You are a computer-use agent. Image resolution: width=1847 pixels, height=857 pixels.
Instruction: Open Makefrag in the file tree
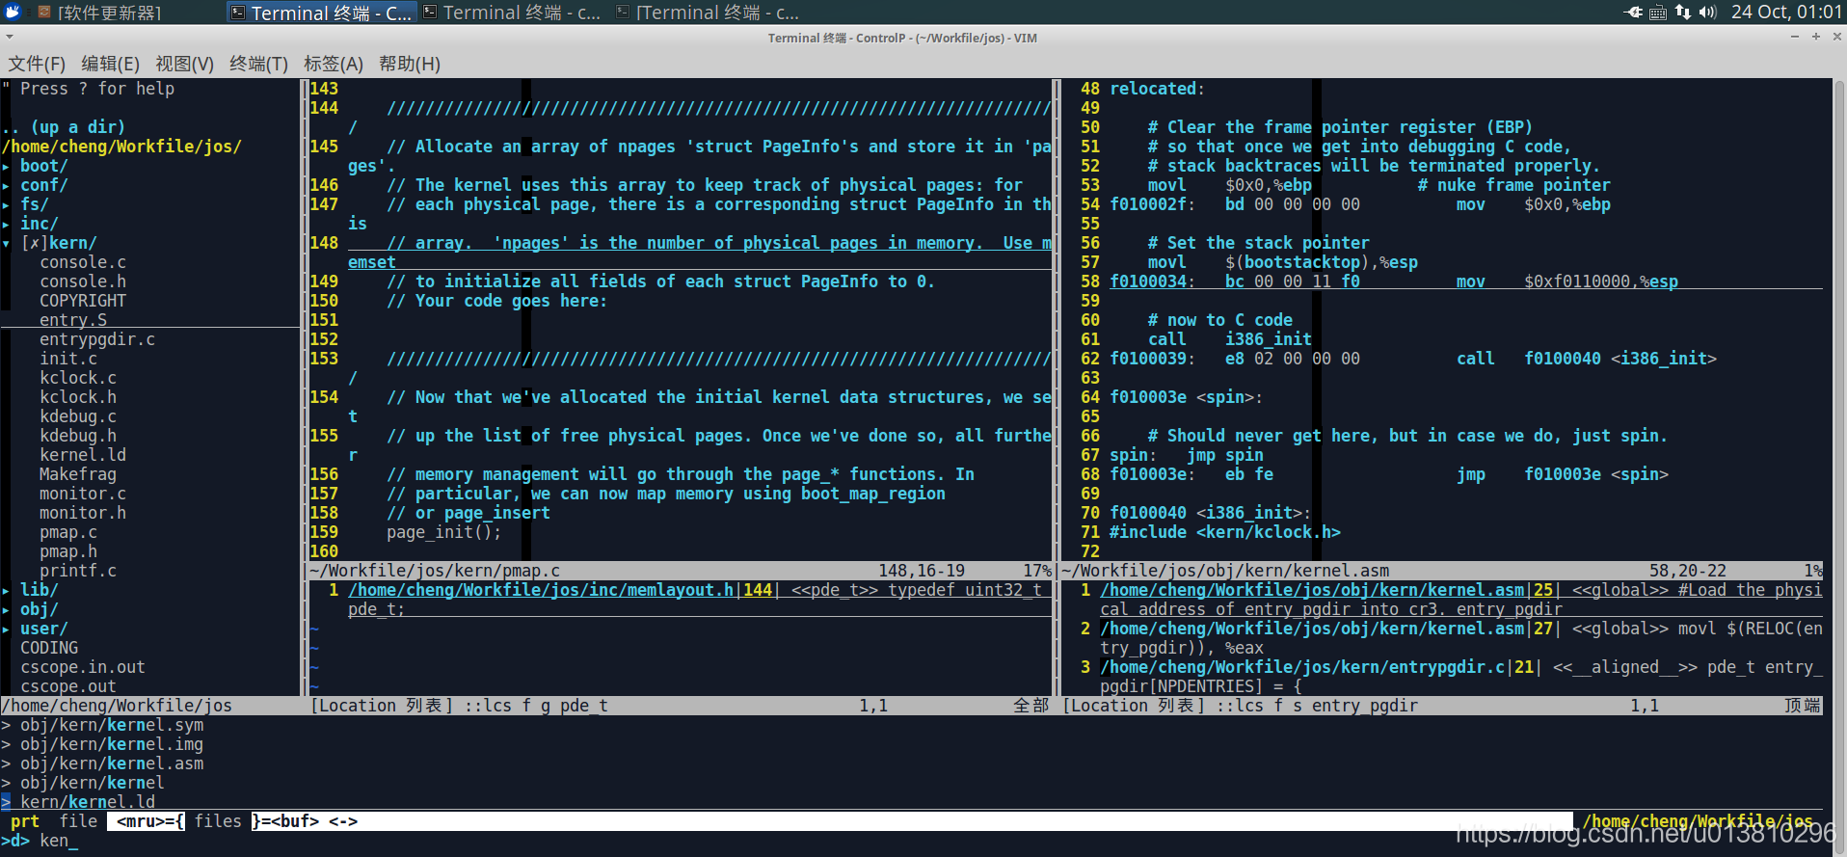pos(78,474)
